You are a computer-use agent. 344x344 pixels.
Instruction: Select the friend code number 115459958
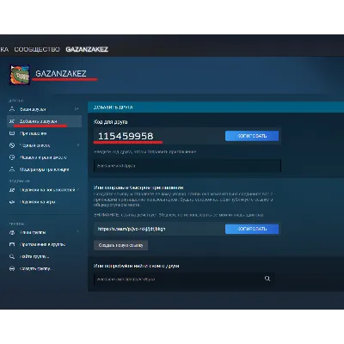pos(126,136)
